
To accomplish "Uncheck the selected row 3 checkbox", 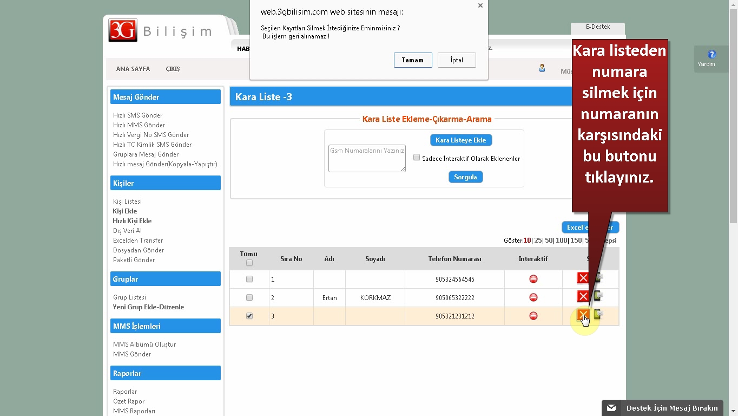I will coord(249,316).
